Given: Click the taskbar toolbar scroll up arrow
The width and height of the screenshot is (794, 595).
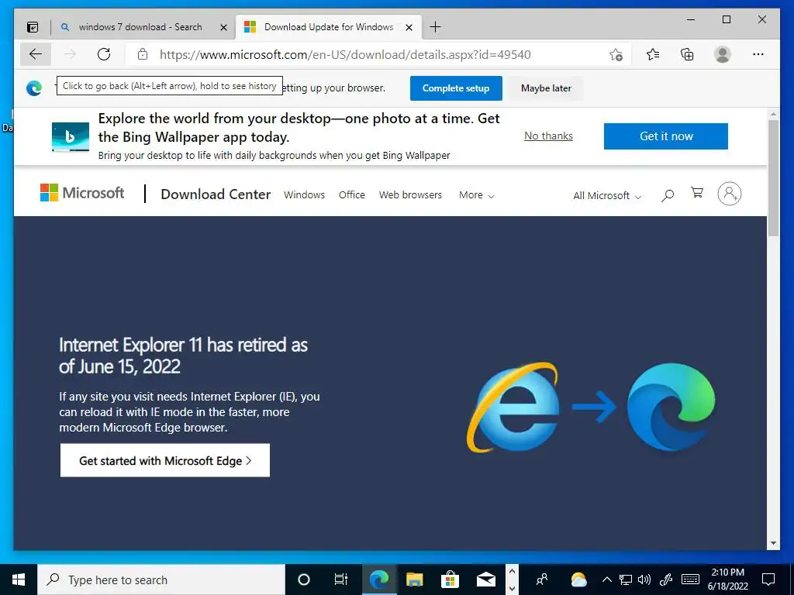Looking at the screenshot, I should point(512,572).
